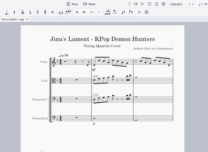Select the pizz. marking above Violoncello 1
Viewport: 208px width, 152px height.
(96, 95)
